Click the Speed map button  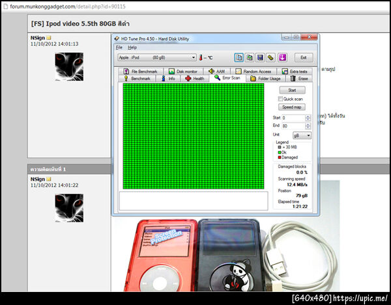pyautogui.click(x=292, y=107)
